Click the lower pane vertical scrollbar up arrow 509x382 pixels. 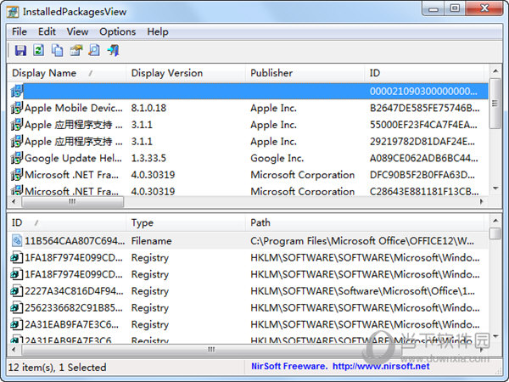(x=495, y=221)
